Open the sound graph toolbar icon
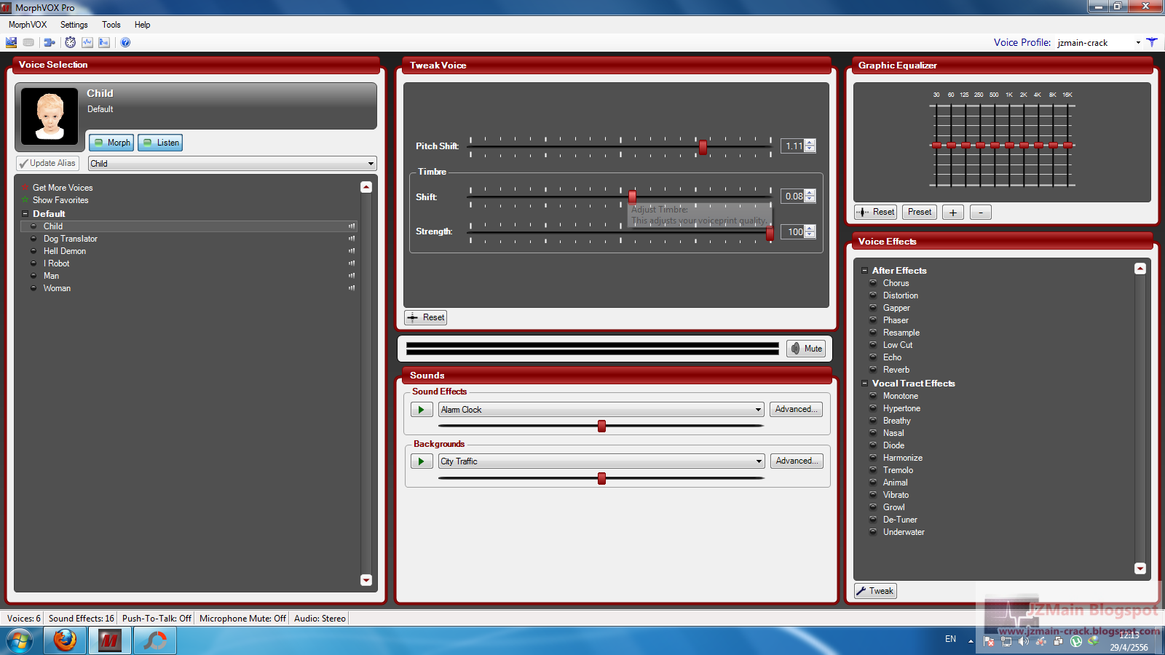Viewport: 1165px width, 655px height. 87,42
